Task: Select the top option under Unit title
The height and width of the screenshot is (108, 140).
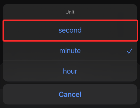Action: point(70,30)
